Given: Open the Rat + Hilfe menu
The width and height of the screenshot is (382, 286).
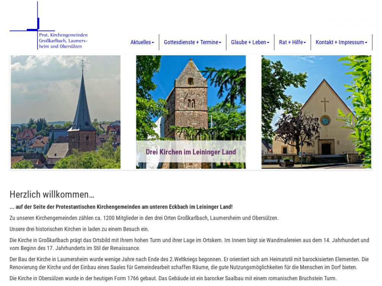Looking at the screenshot, I should tap(291, 42).
